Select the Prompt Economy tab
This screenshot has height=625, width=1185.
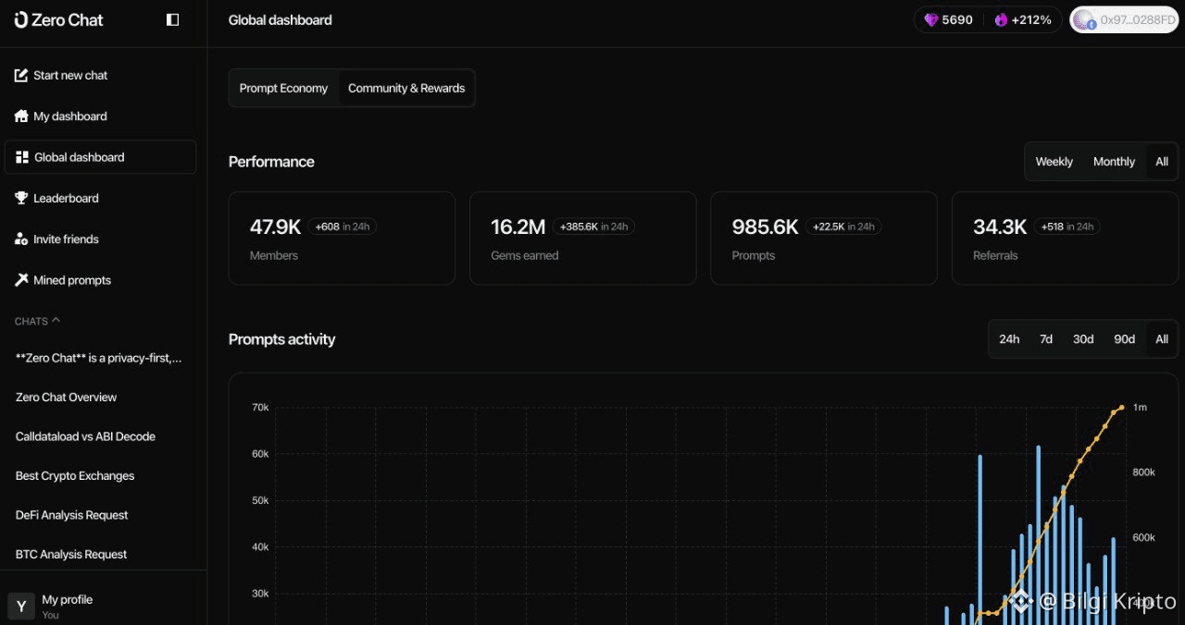[x=283, y=89]
